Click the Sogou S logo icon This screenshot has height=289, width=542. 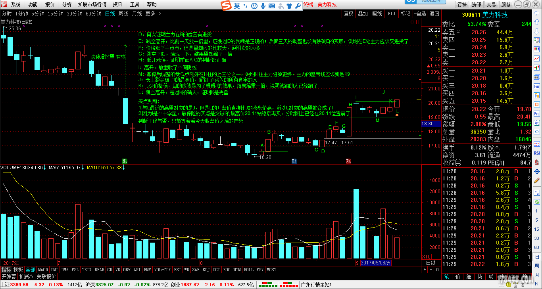[227, 6]
